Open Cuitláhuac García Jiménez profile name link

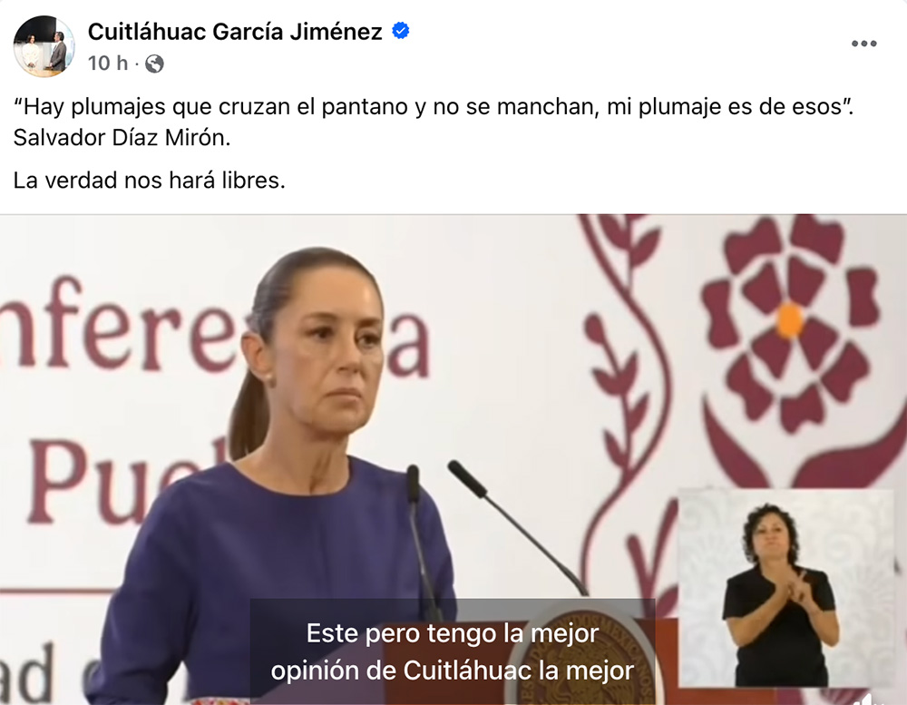(235, 31)
